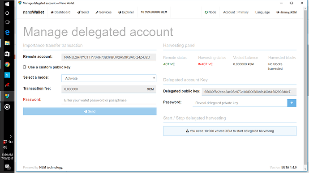
Task: Click the Transaction fee field
Action: (x=109, y=89)
